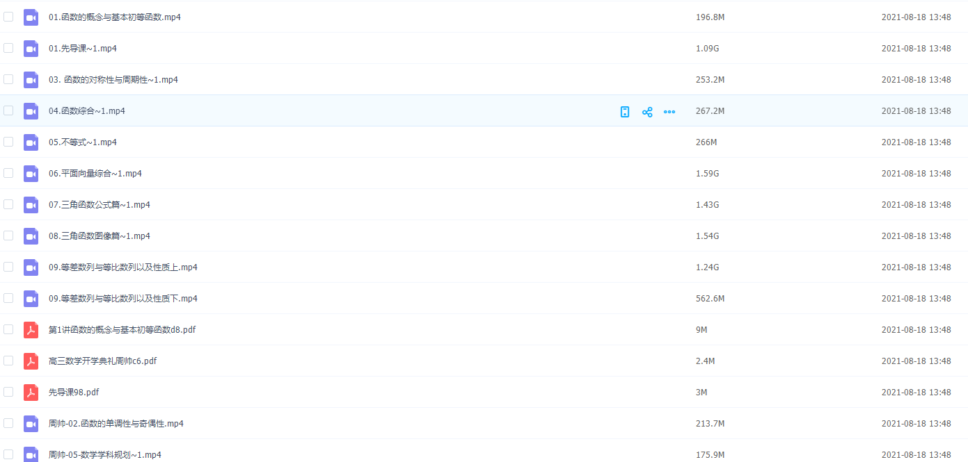Click the date cell of the 08.三角函数图像篇 row
Screen dimensions: 968x462
(916, 236)
